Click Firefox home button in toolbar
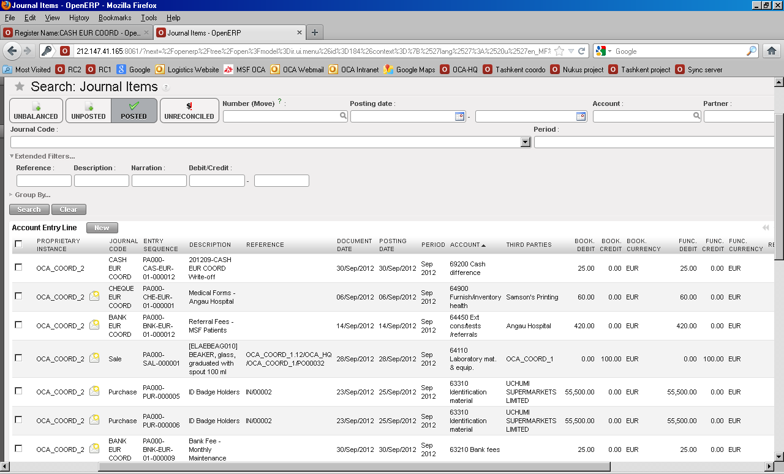This screenshot has width=784, height=474. (771, 51)
